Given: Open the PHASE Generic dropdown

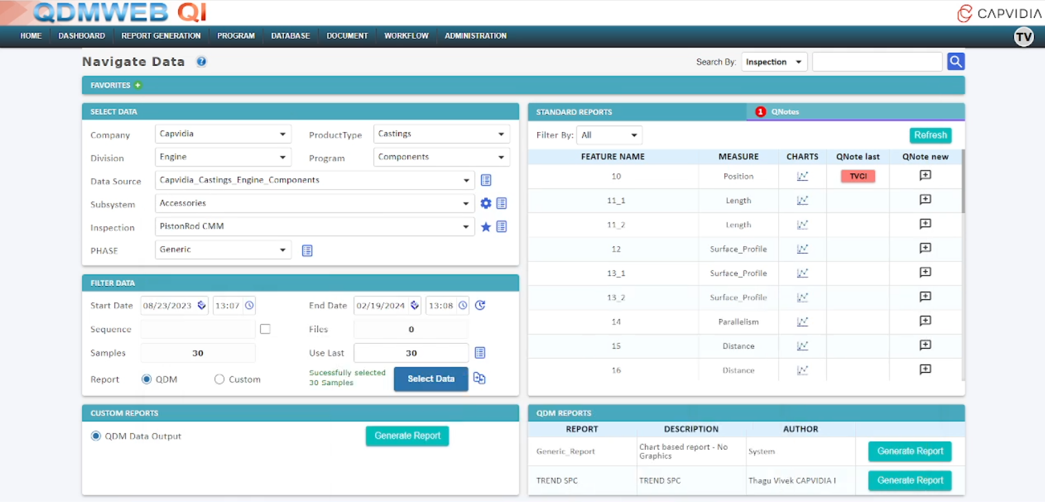Looking at the screenshot, I should coord(223,250).
